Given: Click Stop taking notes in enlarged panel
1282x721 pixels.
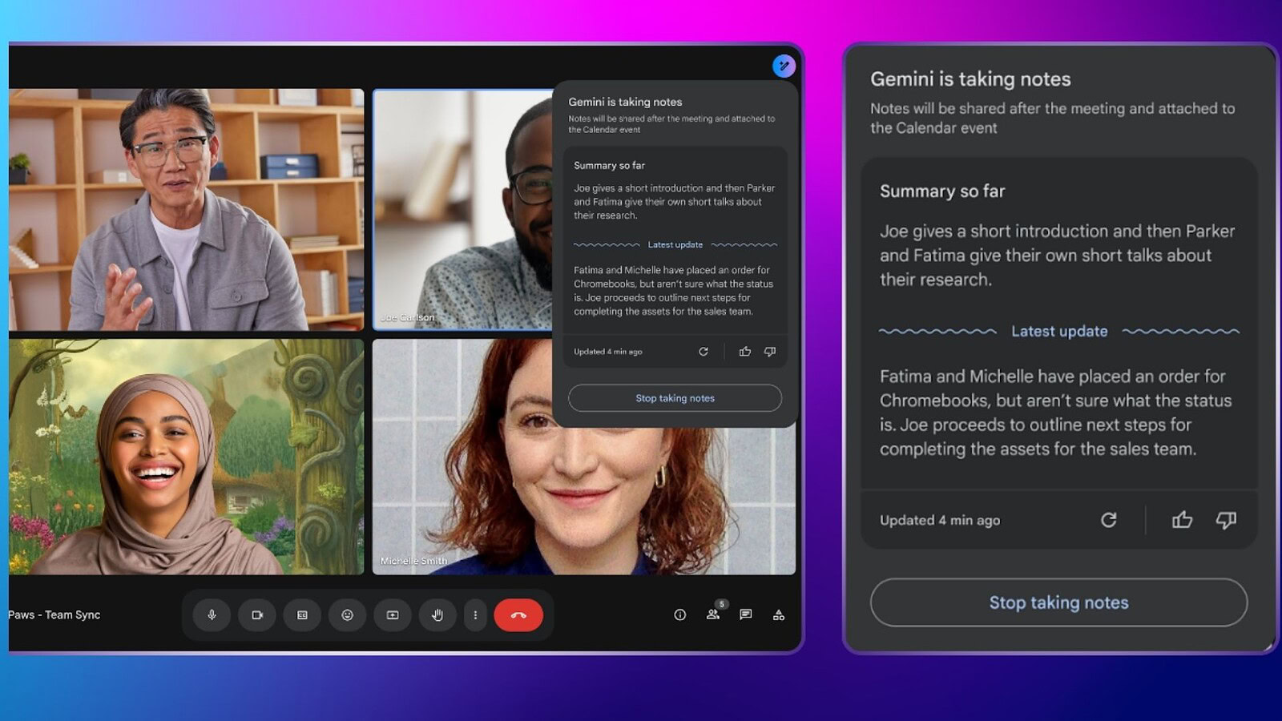Looking at the screenshot, I should coord(1058,602).
